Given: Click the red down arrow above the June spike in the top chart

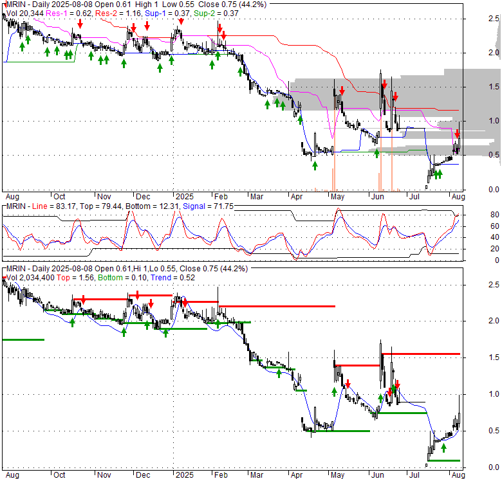Looking at the screenshot, I should coord(385,84).
